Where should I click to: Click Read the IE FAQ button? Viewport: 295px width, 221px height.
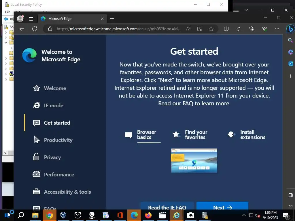[167, 206]
